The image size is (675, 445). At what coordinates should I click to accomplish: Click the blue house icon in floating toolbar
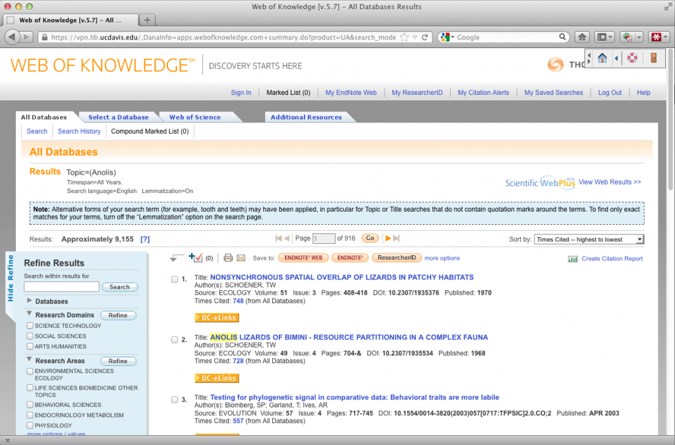[602, 57]
